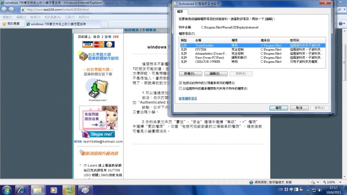Click the 套用到 column header
This screenshot has height=195, width=347.
[307, 40]
